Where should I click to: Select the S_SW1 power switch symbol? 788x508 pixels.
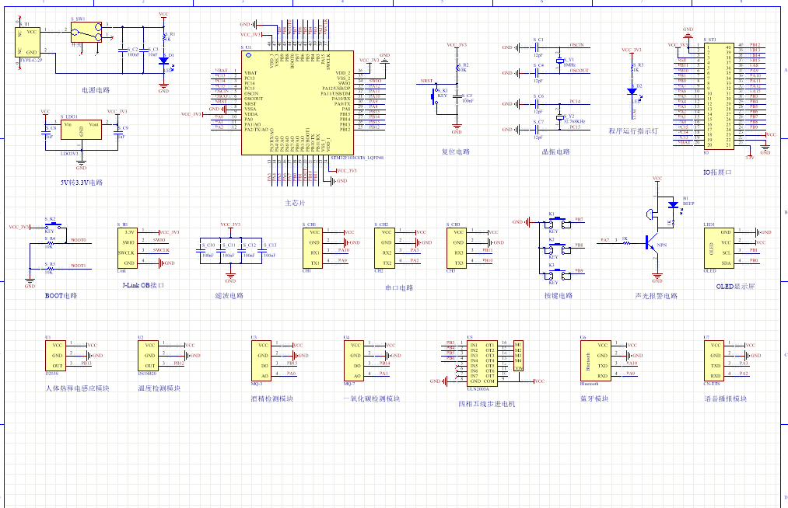tap(86, 31)
